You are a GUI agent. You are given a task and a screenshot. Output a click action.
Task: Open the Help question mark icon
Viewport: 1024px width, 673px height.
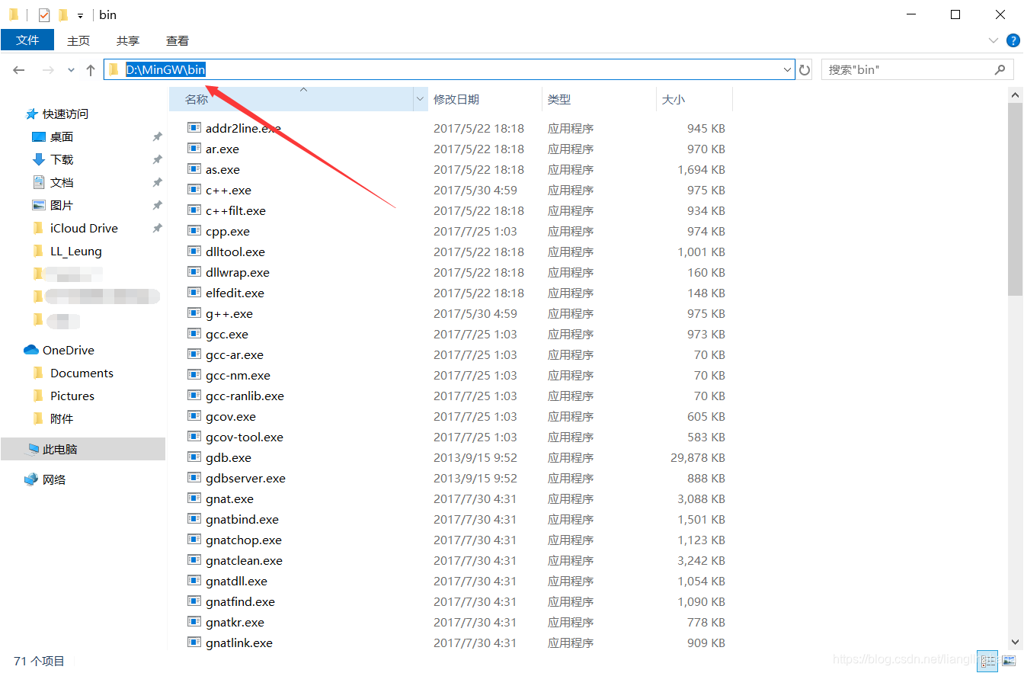1013,40
